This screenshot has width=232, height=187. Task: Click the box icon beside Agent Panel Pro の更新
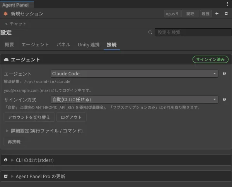point(6,176)
